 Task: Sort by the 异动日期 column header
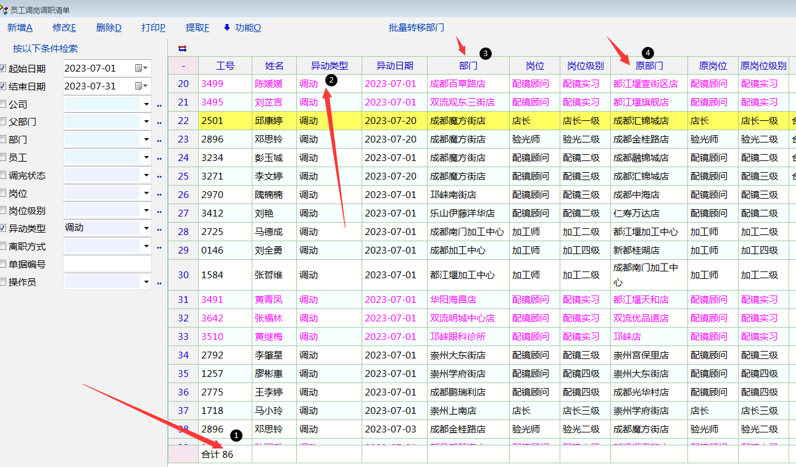click(x=394, y=65)
